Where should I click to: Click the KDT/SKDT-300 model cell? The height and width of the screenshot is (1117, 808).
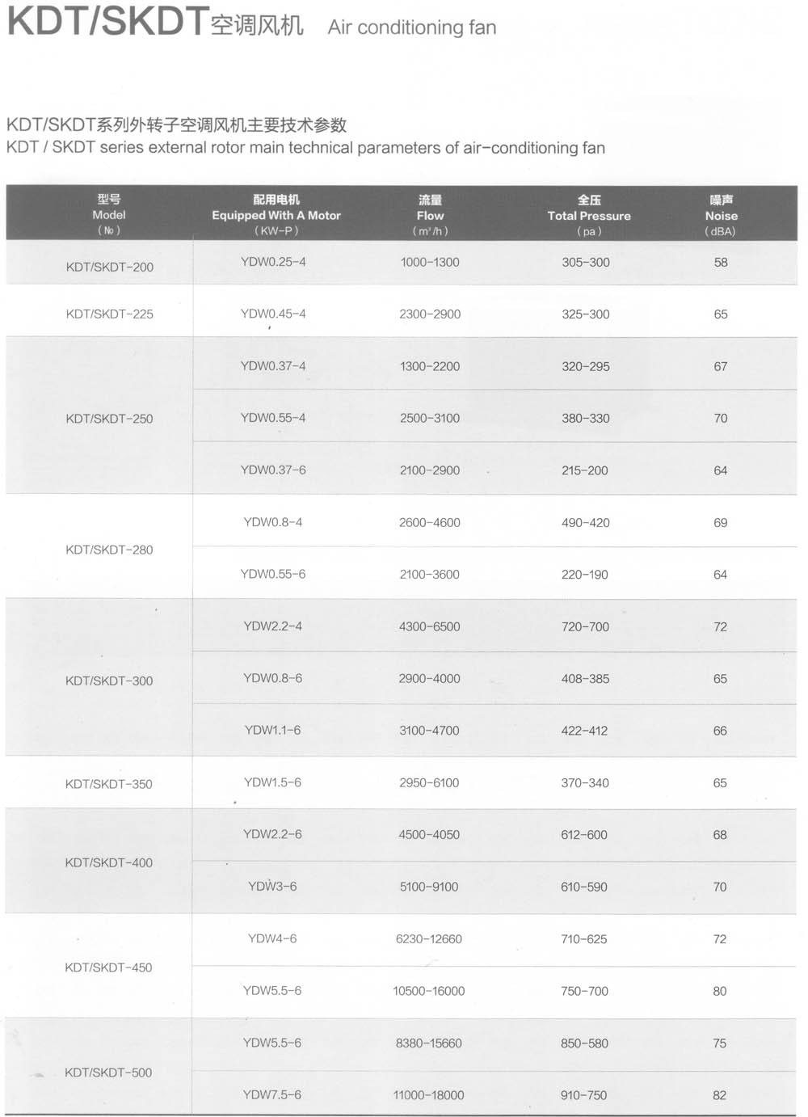click(x=109, y=681)
